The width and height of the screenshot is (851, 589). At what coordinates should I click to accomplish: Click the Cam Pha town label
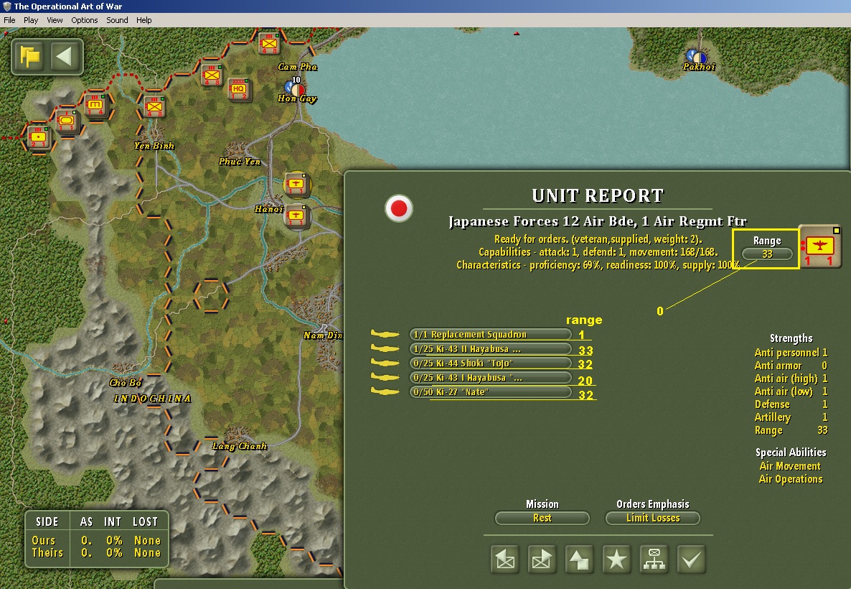click(x=297, y=67)
